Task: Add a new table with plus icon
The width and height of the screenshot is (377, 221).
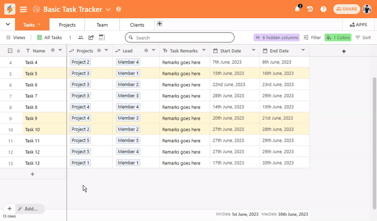Action: point(159,24)
